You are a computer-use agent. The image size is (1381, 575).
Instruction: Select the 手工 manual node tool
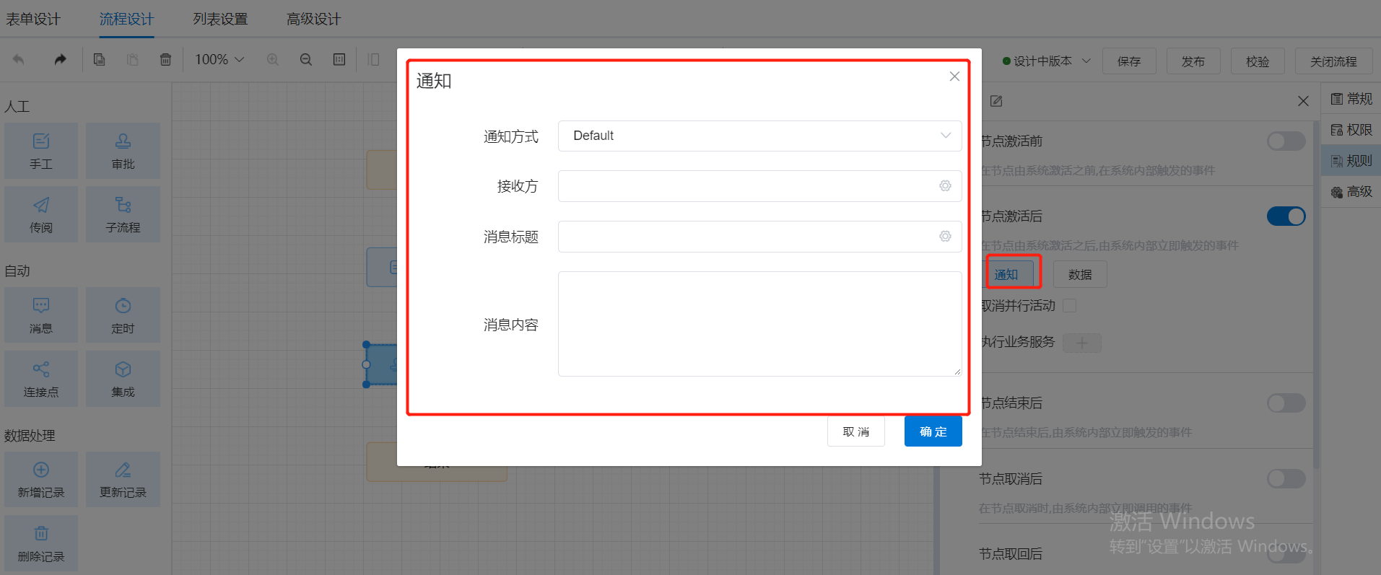[41, 151]
